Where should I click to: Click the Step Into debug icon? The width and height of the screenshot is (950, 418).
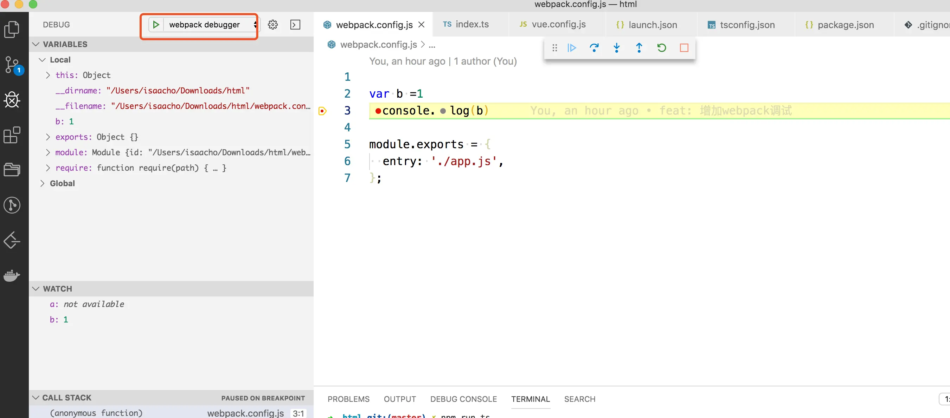click(x=617, y=48)
